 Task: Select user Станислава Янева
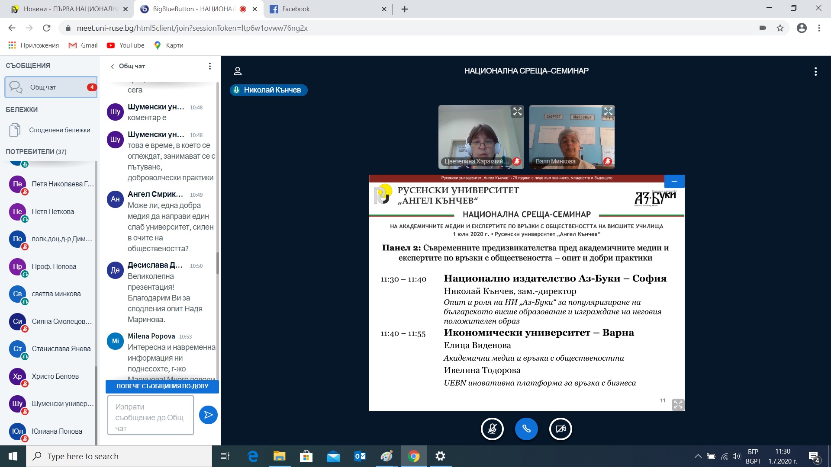(51, 349)
